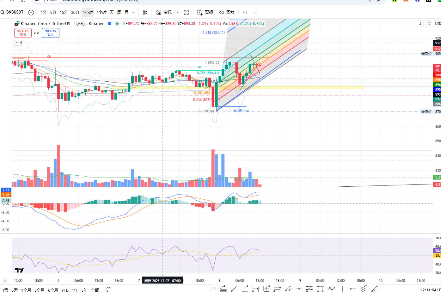The height and width of the screenshot is (292, 441).
Task: Select the three-parallel-lines pitchfork tool
Action: pos(364,289)
